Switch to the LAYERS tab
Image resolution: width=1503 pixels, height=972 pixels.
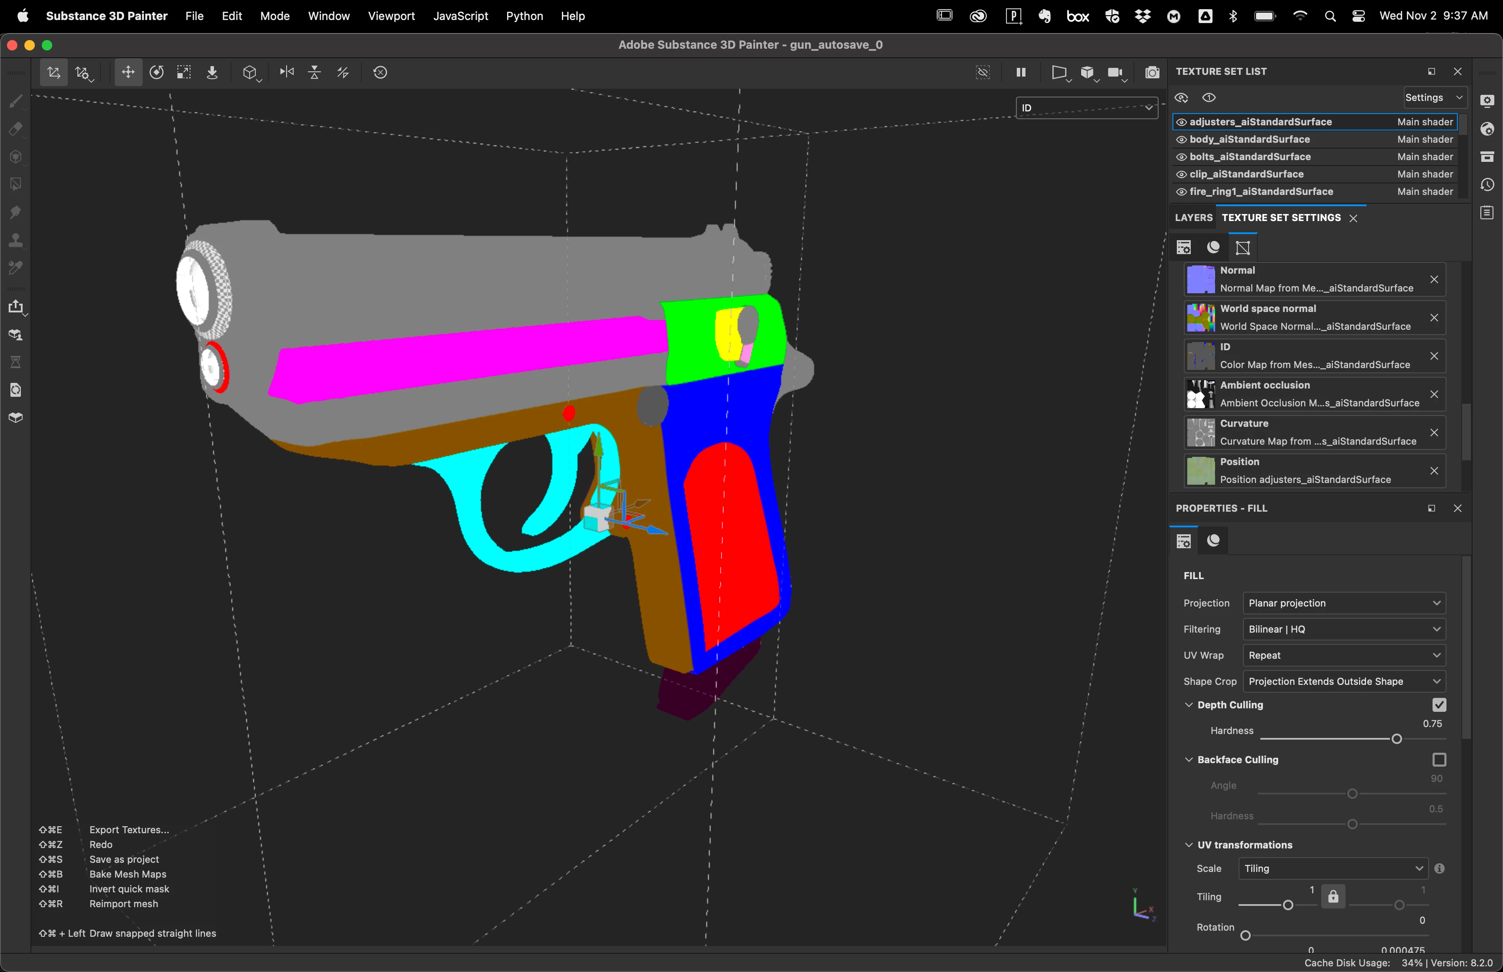click(1193, 218)
